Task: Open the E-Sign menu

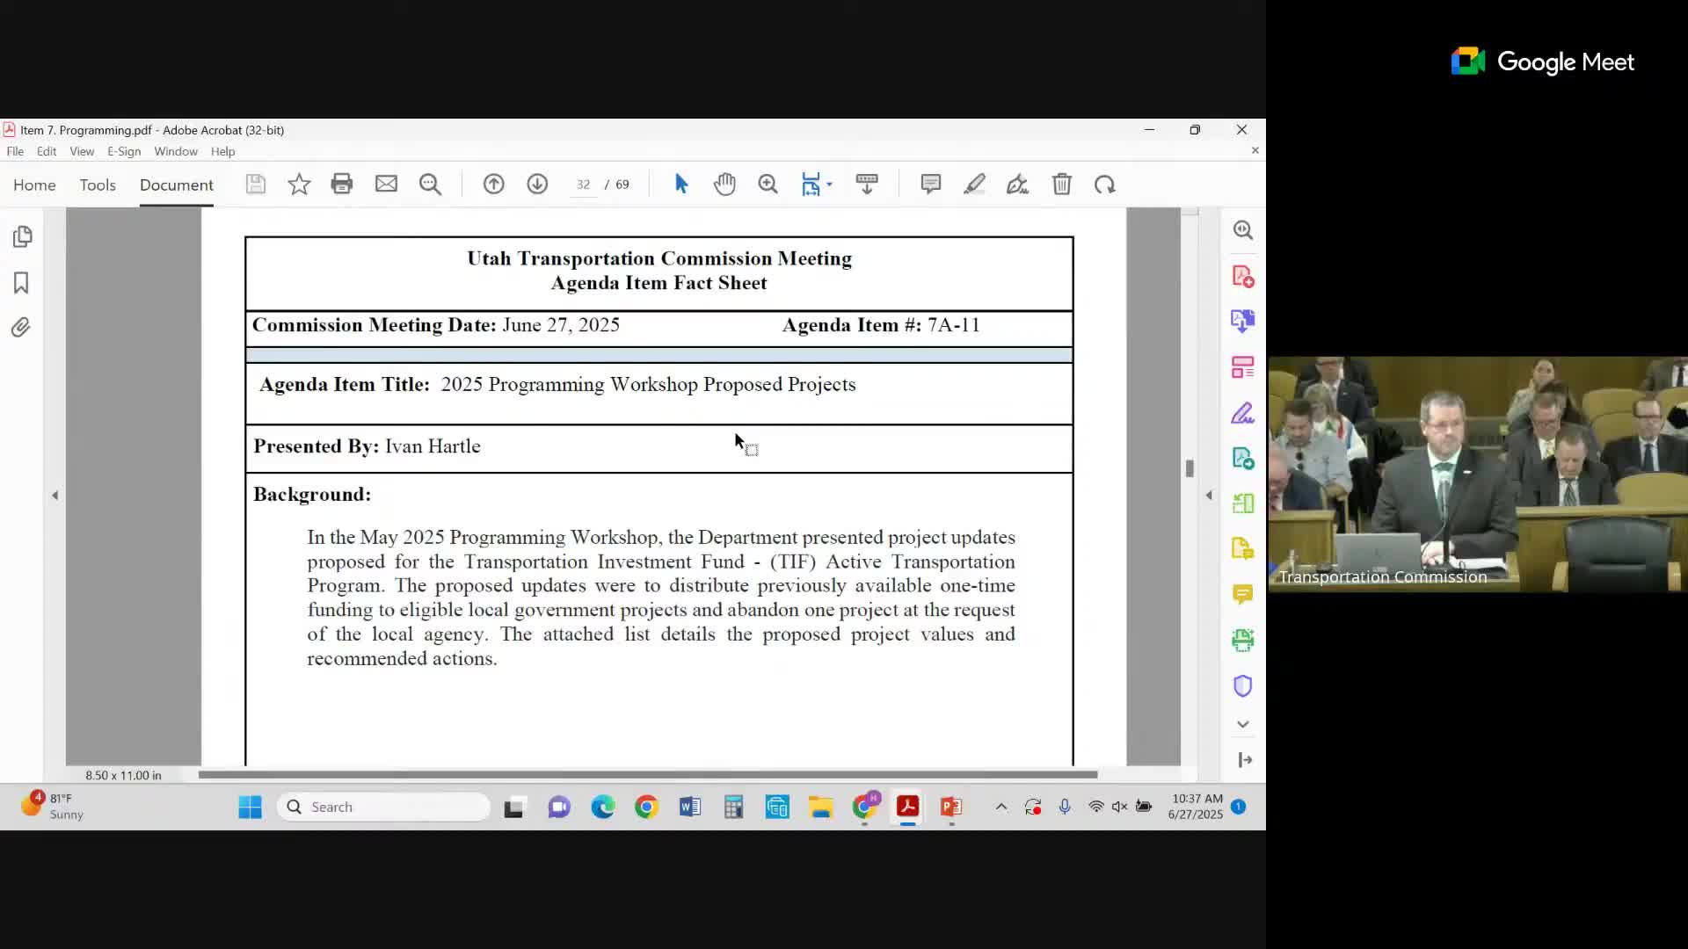Action: tap(124, 151)
